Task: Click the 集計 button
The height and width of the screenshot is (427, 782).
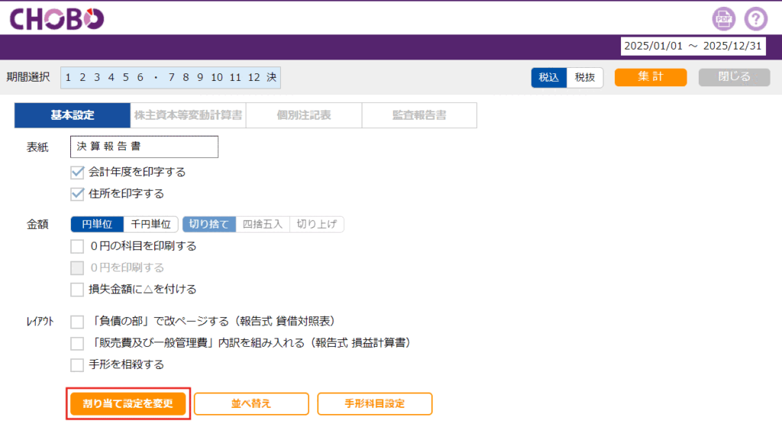Action: [651, 77]
